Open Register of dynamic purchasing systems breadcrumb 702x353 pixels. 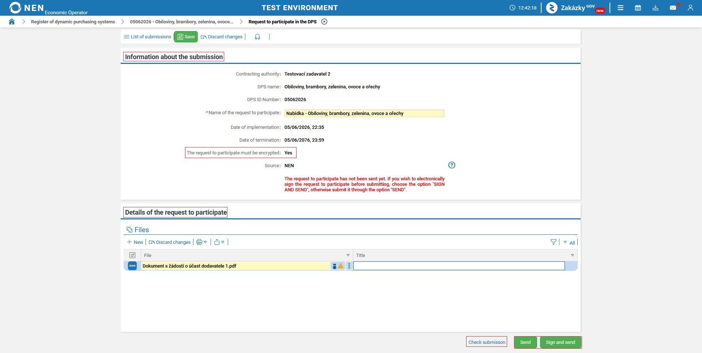coord(73,22)
